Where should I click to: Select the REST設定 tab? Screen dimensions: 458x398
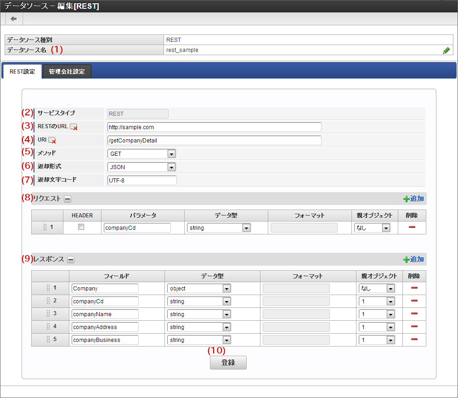click(22, 72)
